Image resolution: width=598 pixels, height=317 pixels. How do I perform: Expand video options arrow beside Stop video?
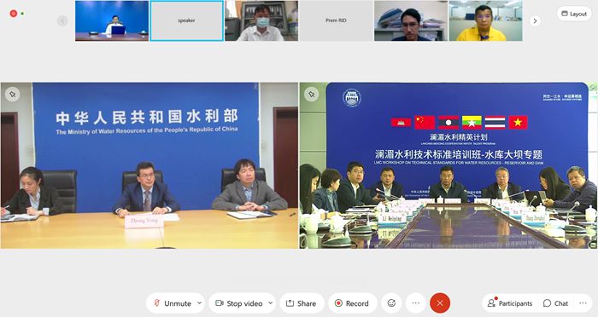[x=271, y=303]
